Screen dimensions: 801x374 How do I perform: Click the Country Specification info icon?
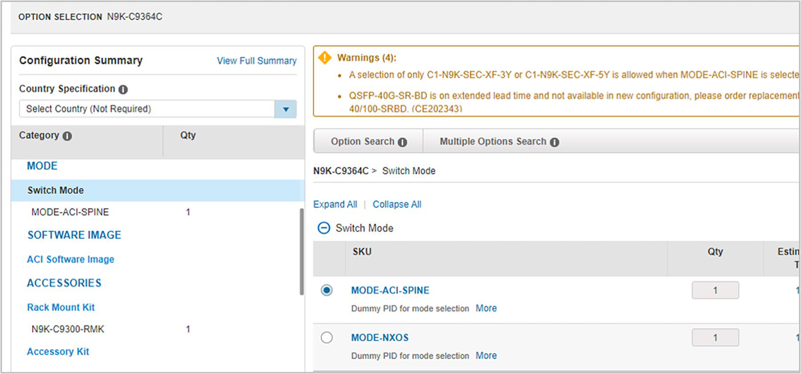tap(123, 89)
